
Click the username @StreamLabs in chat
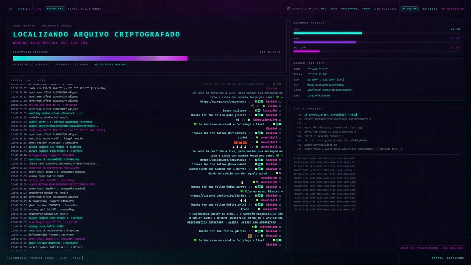click(x=269, y=227)
